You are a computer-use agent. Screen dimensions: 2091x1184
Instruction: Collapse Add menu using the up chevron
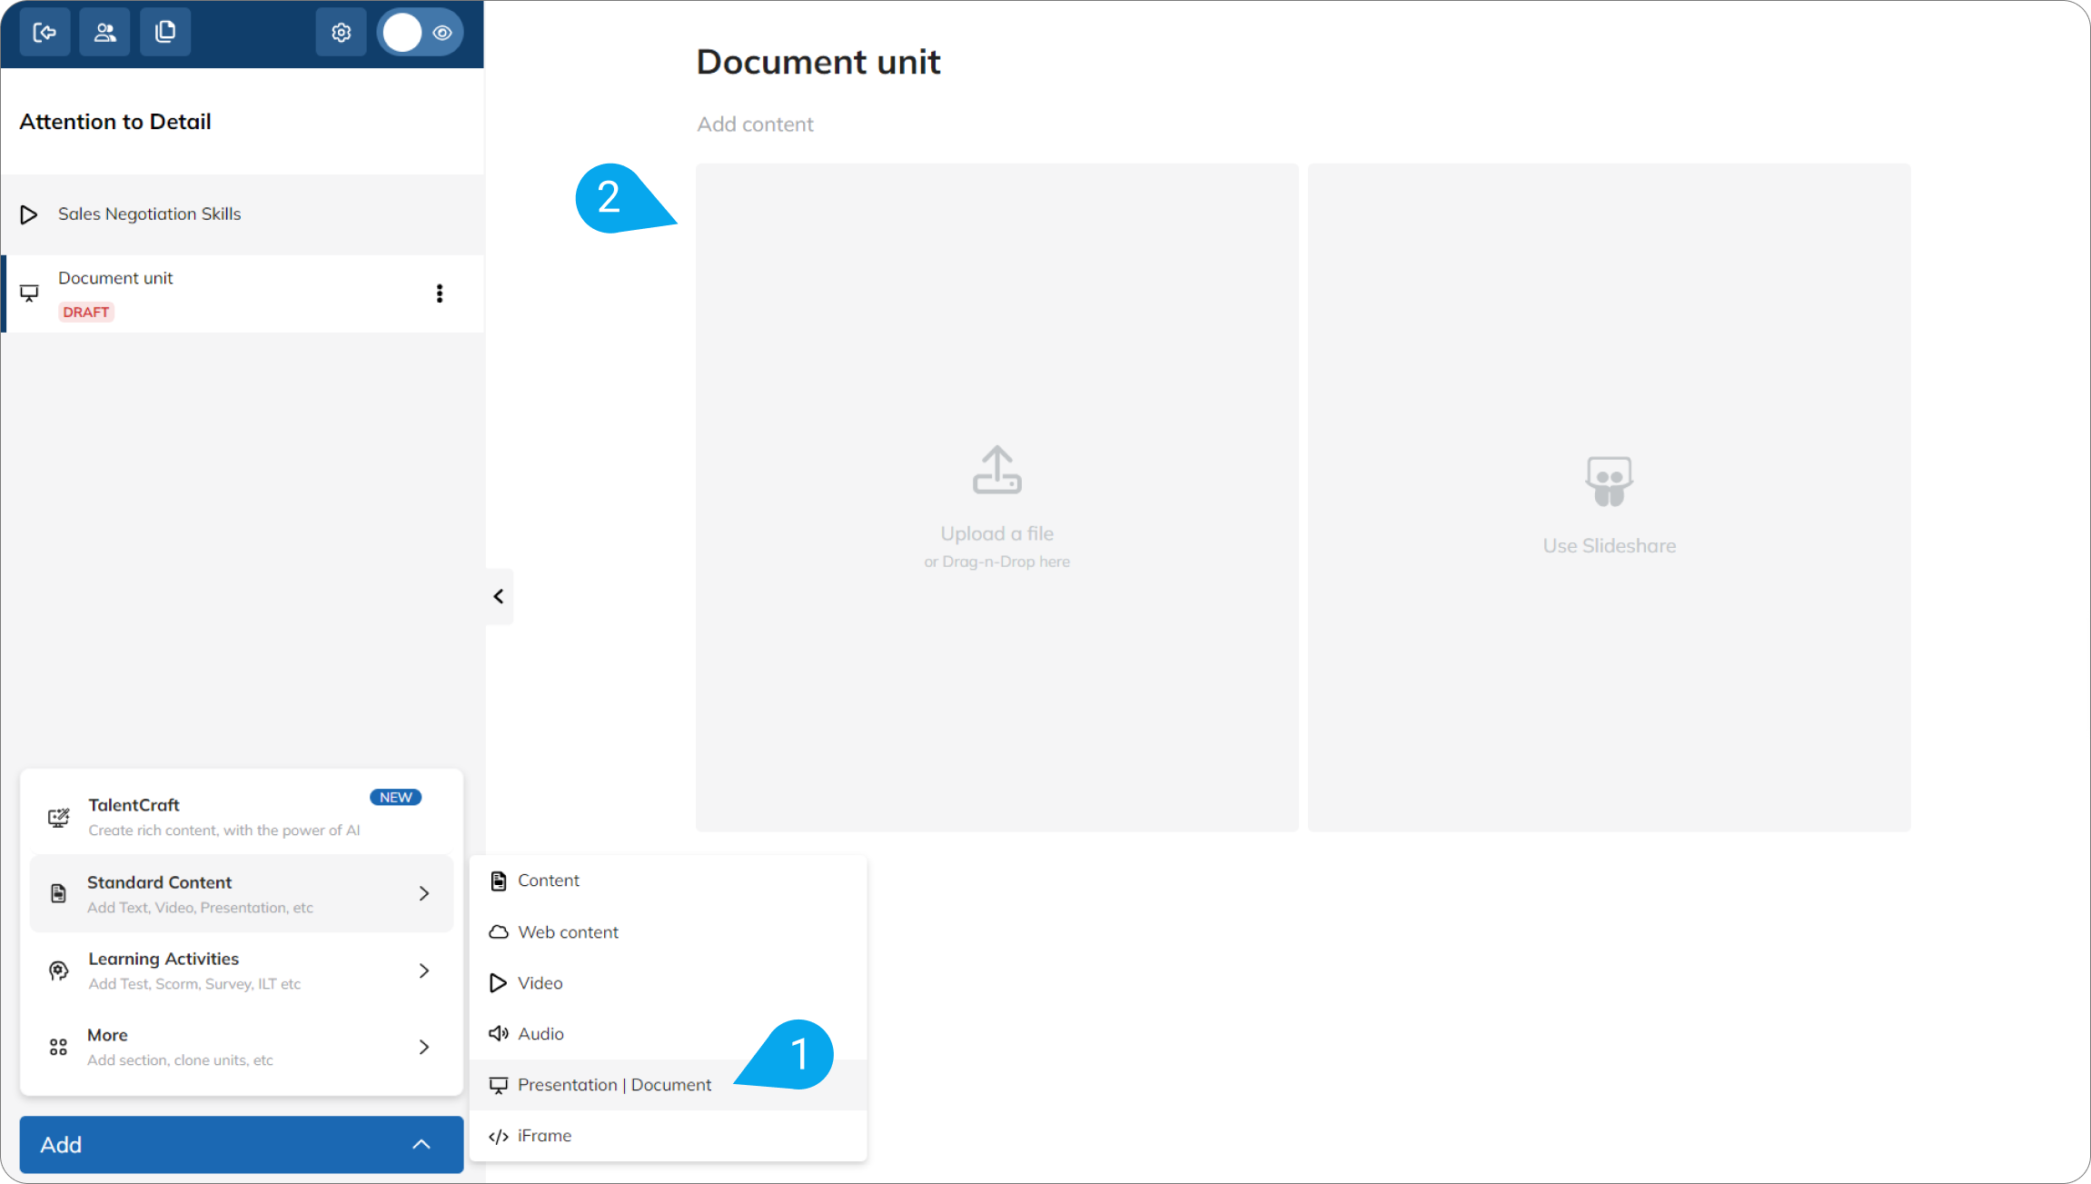pyautogui.click(x=421, y=1144)
